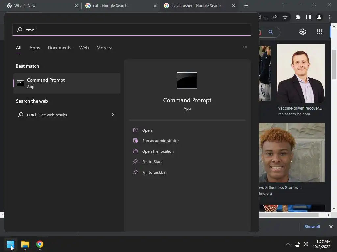337x252 pixels.
Task: Open Chrome tab search dropdown arrow
Action: click(284, 5)
